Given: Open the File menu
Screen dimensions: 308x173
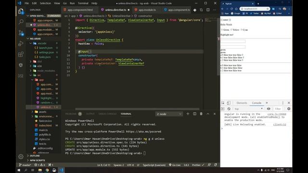Looking at the screenshot, I should tap(27, 3).
